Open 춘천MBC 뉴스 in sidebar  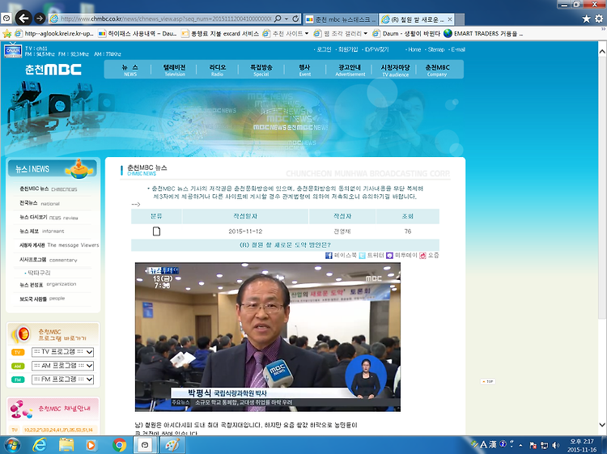coord(49,189)
